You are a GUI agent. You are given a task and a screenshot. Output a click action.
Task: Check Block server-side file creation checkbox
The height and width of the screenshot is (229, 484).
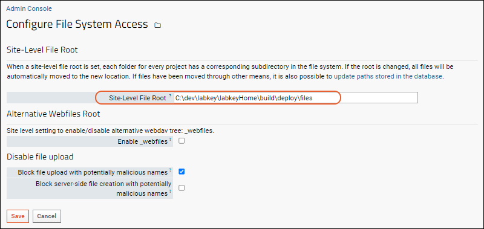[182, 188]
